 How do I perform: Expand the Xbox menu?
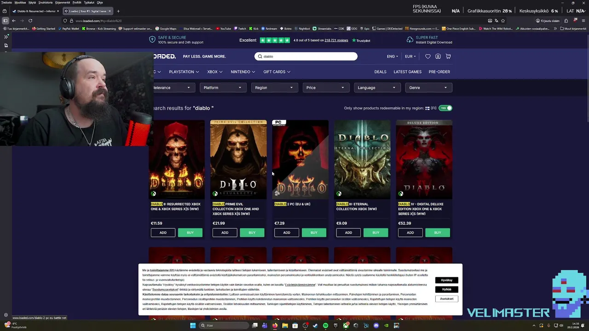tap(214, 72)
